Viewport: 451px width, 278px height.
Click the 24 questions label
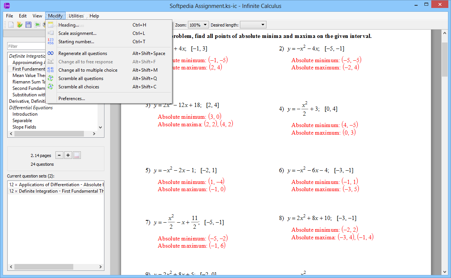[x=42, y=164]
